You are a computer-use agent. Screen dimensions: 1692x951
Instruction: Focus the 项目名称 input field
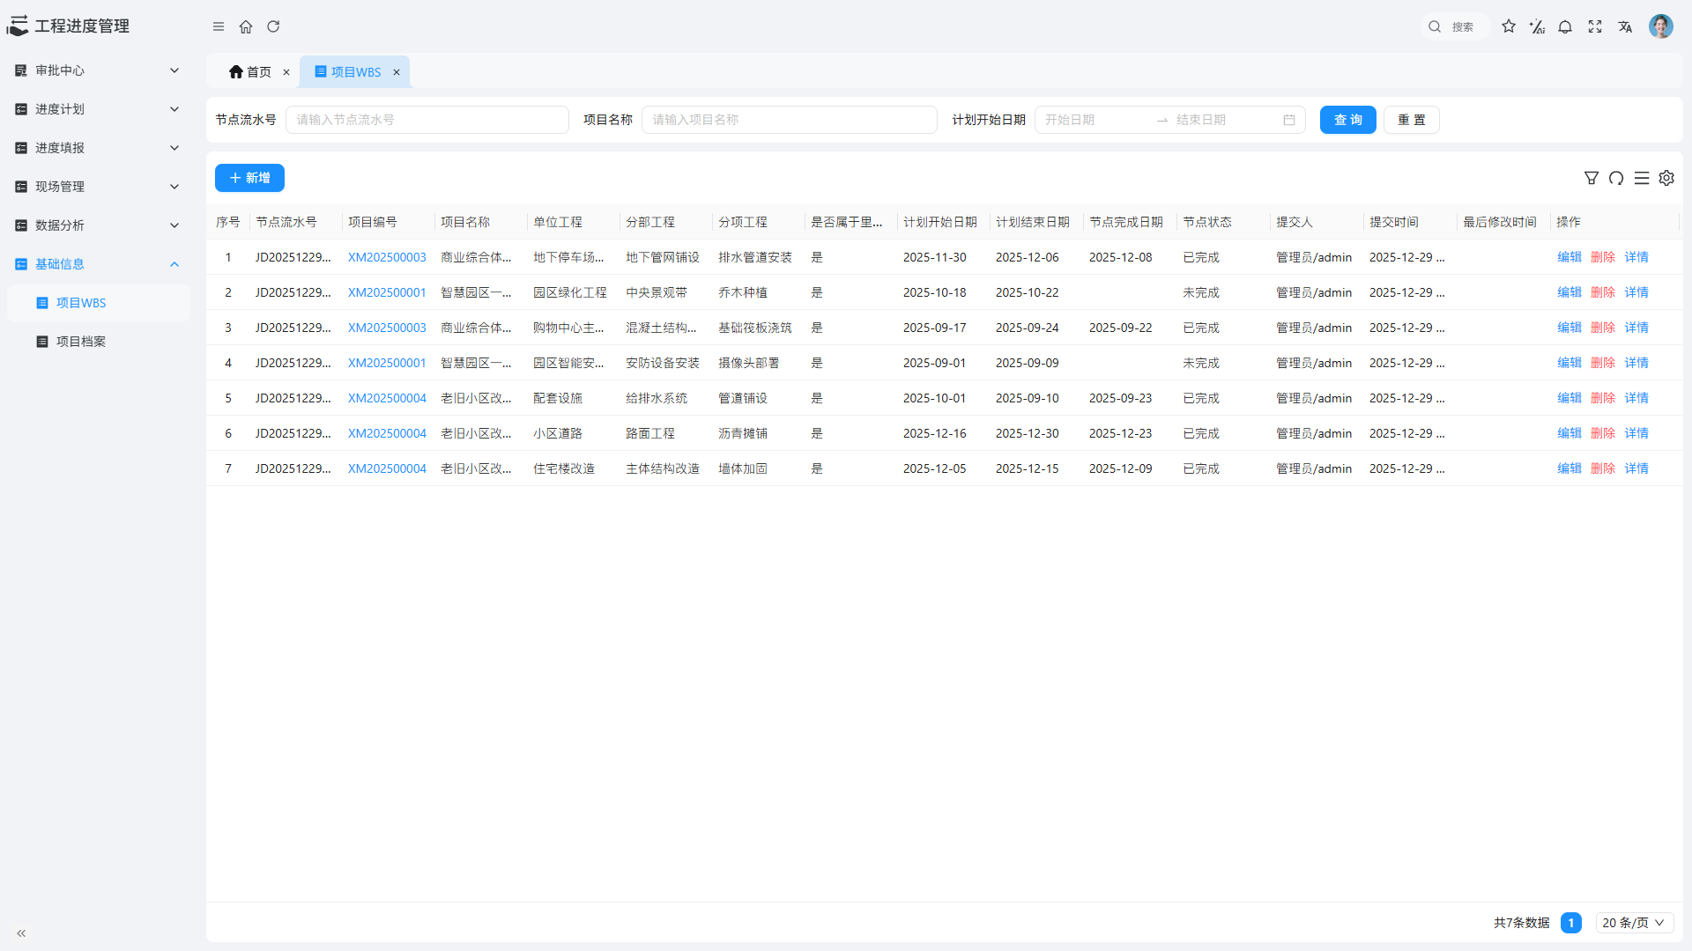[790, 120]
